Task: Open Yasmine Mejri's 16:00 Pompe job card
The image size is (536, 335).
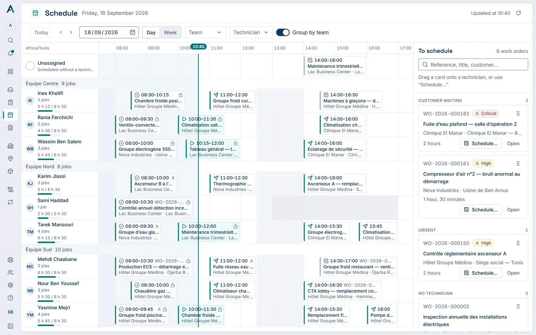Action: pos(382,315)
